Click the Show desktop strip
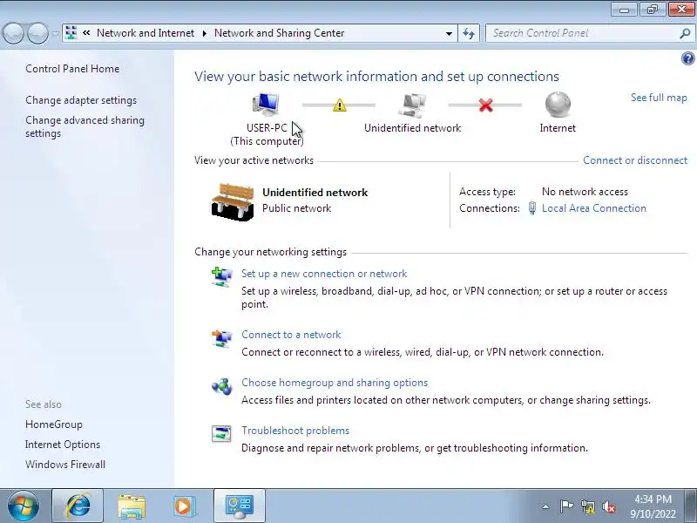This screenshot has height=523, width=697. [x=693, y=506]
